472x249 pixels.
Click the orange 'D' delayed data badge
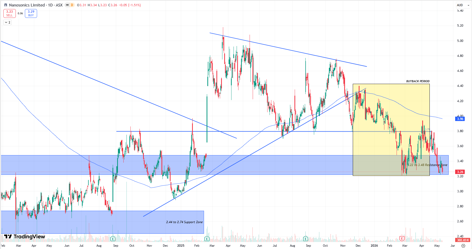[x=72, y=5]
